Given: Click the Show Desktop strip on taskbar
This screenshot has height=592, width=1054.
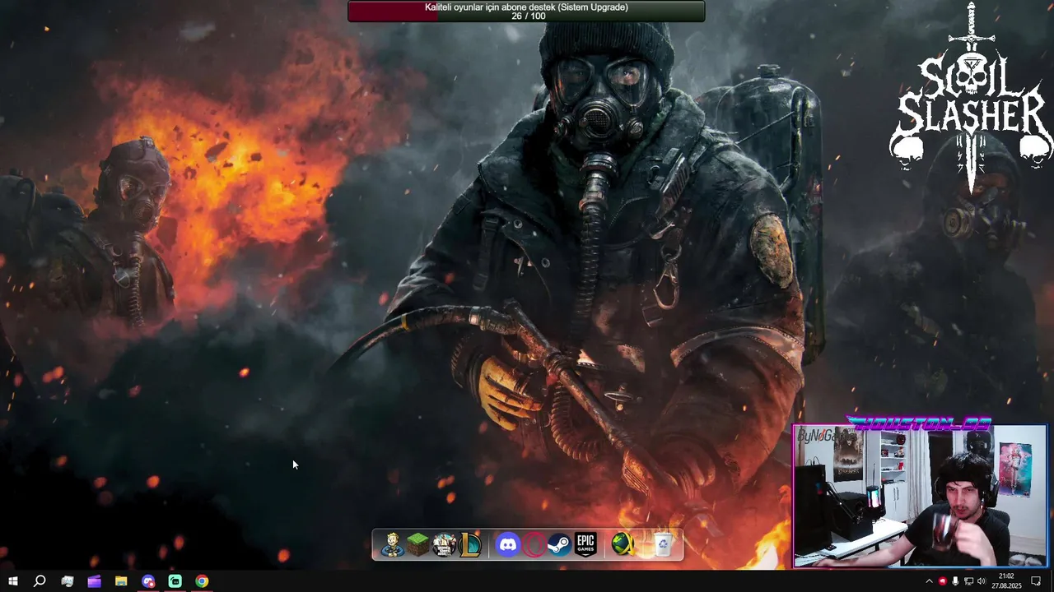Looking at the screenshot, I should [x=1052, y=581].
